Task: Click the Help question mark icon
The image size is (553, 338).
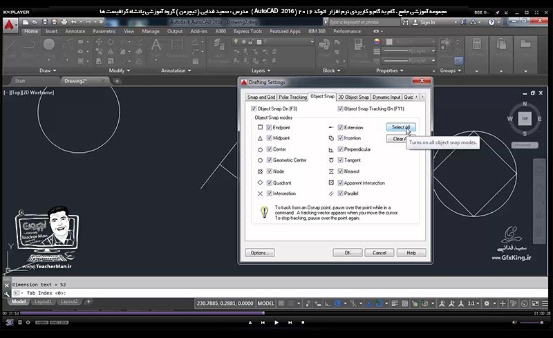Action: 491,22
